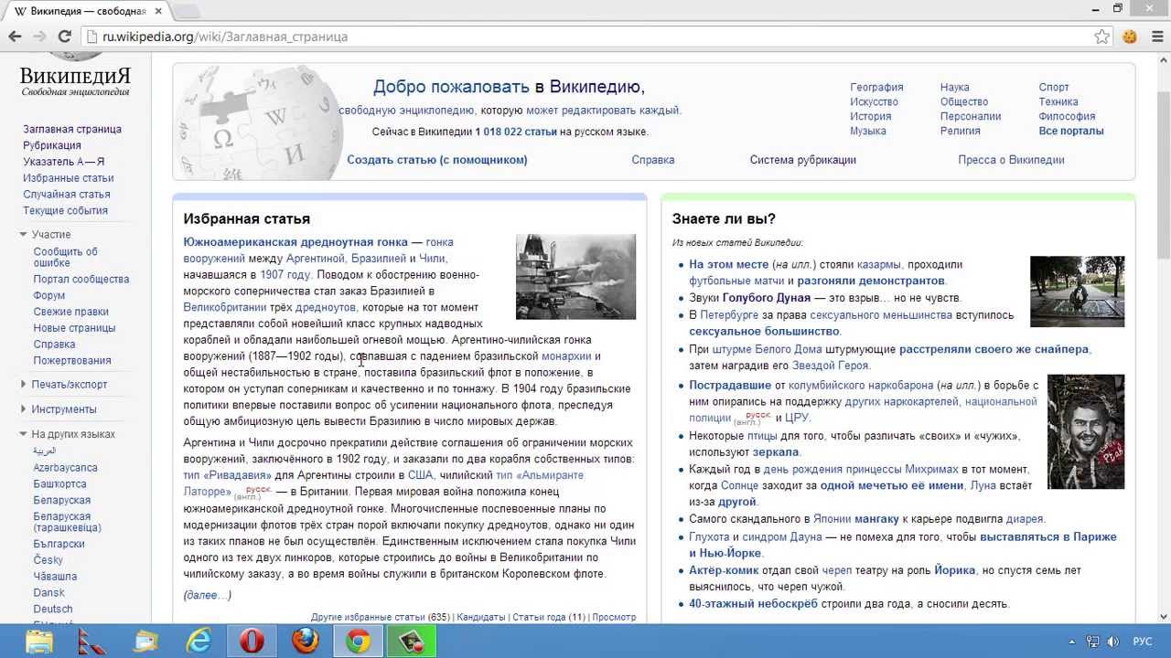
Task: Open the Наука portal link
Action: [954, 88]
